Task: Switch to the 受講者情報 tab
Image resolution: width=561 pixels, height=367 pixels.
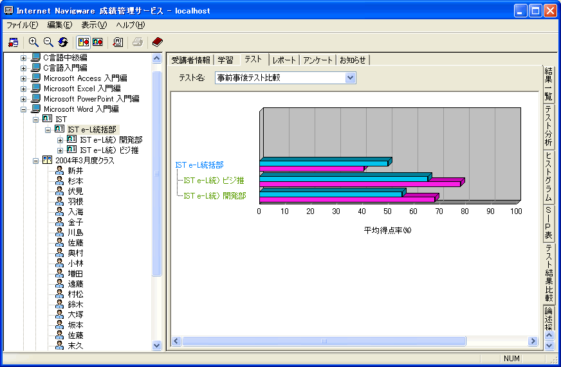Action: (x=190, y=60)
